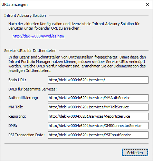
Task: Click the Reporting label
Action: 17,116
